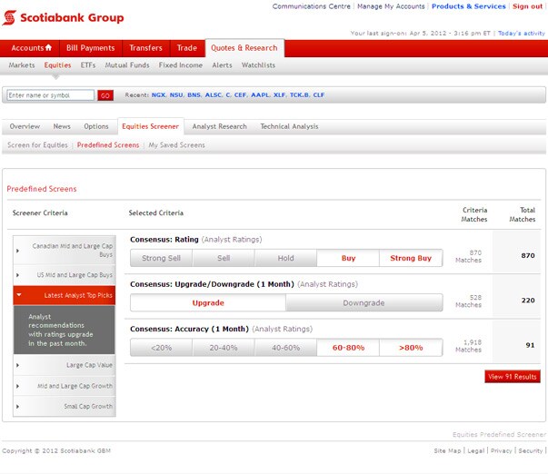Open Screen for Equities sub-tab

click(37, 145)
